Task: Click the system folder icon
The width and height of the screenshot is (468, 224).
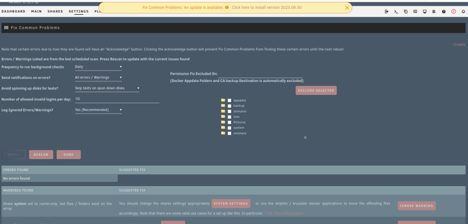Action: (x=223, y=127)
